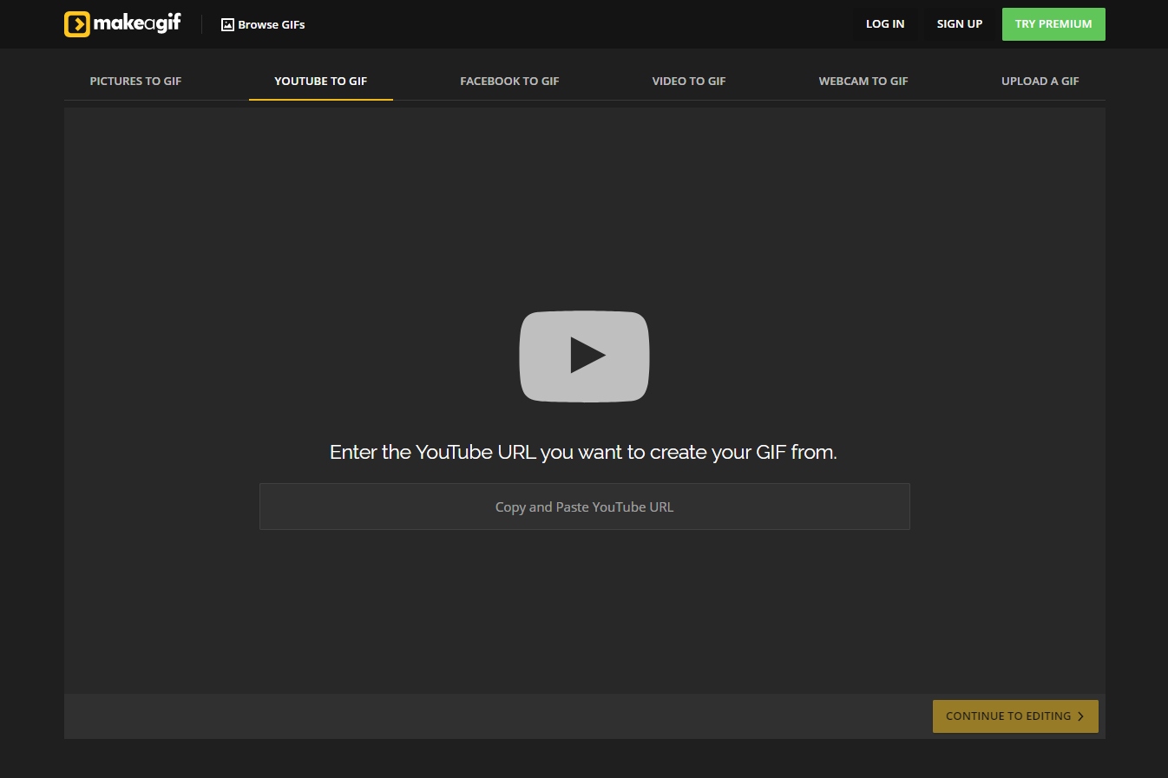Screen dimensions: 1168x778
Task: Click the YouTube URL input field
Action: (x=584, y=507)
